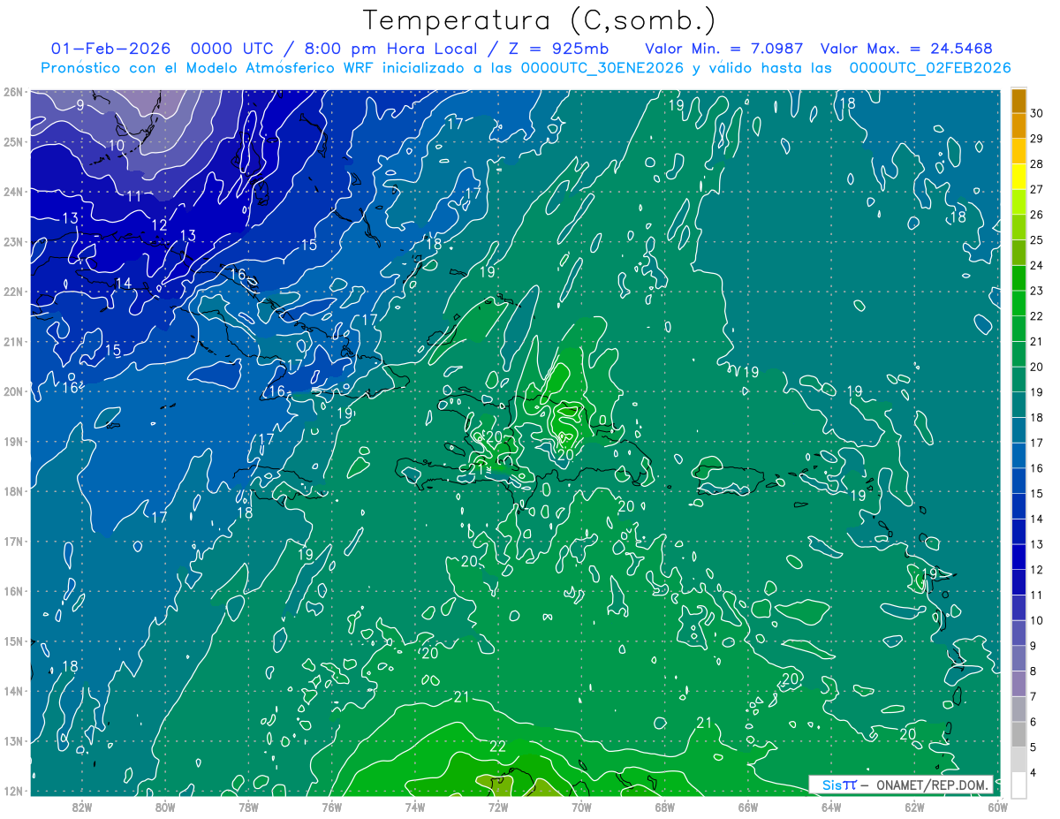Click longitude axis label '60W'
The height and width of the screenshot is (819, 1060).
pos(997,807)
